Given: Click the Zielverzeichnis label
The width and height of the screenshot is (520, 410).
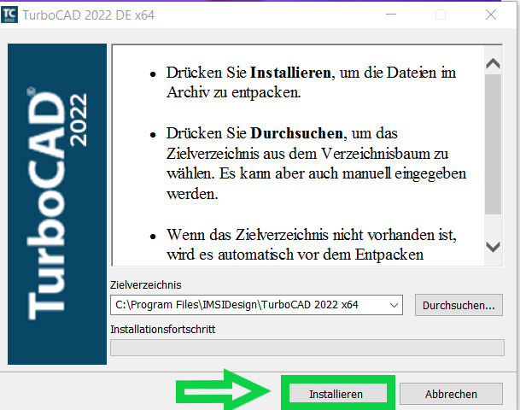Looking at the screenshot, I should click(146, 285).
